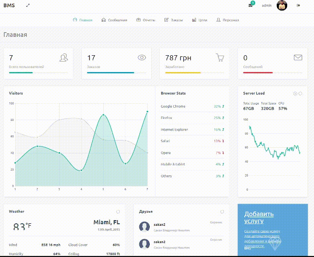Click the Создайте свою услугу description link

click(x=262, y=239)
